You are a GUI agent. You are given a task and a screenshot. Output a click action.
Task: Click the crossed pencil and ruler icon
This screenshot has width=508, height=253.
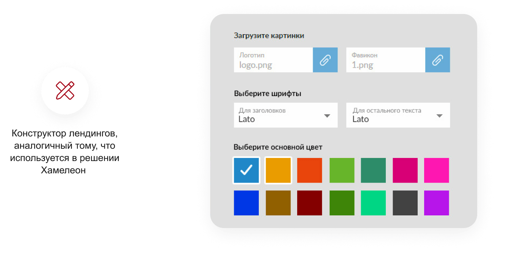pyautogui.click(x=65, y=91)
